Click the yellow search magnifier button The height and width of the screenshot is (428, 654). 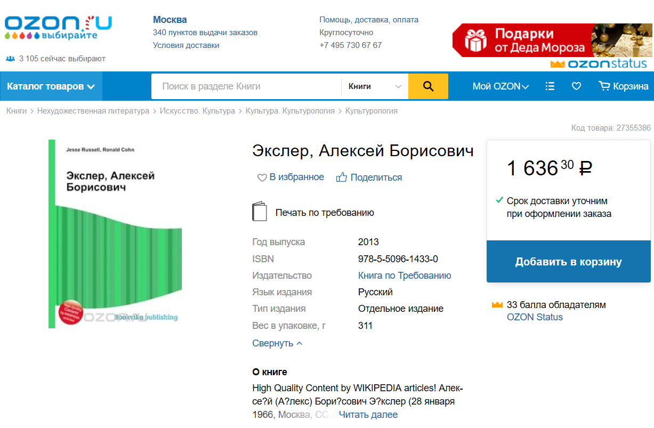click(x=428, y=86)
